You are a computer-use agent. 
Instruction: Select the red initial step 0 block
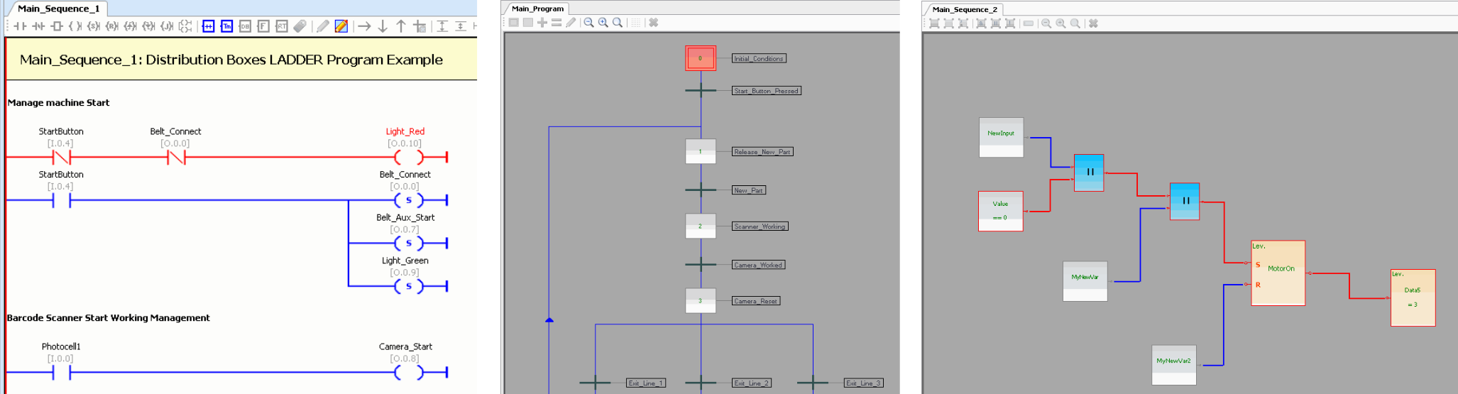[x=700, y=58]
